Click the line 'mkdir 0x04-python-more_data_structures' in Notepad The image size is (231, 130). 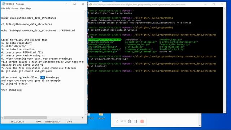coord(29,18)
